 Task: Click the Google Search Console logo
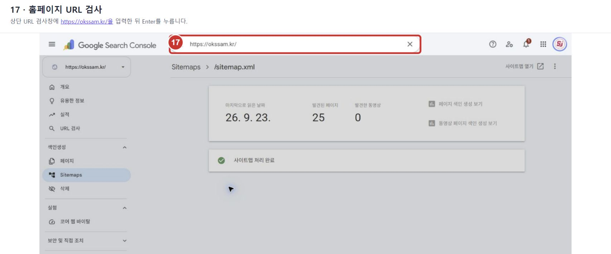(x=110, y=45)
